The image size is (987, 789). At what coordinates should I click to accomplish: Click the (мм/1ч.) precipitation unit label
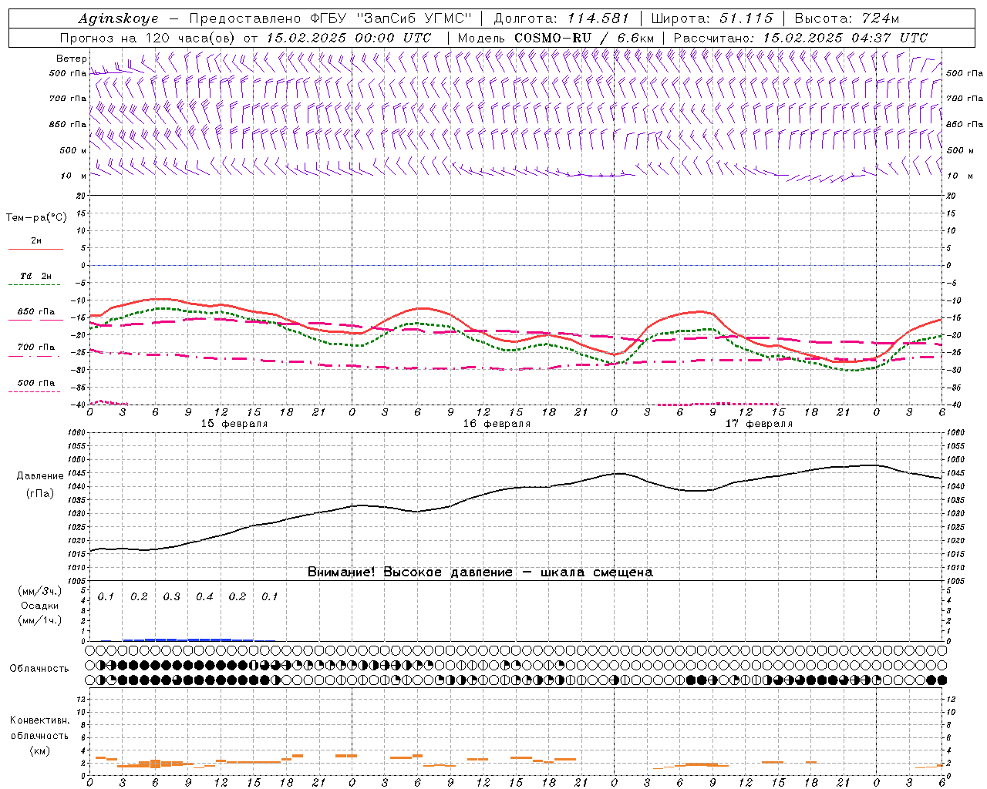[40, 620]
